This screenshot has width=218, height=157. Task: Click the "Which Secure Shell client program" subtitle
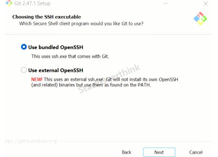[81, 24]
